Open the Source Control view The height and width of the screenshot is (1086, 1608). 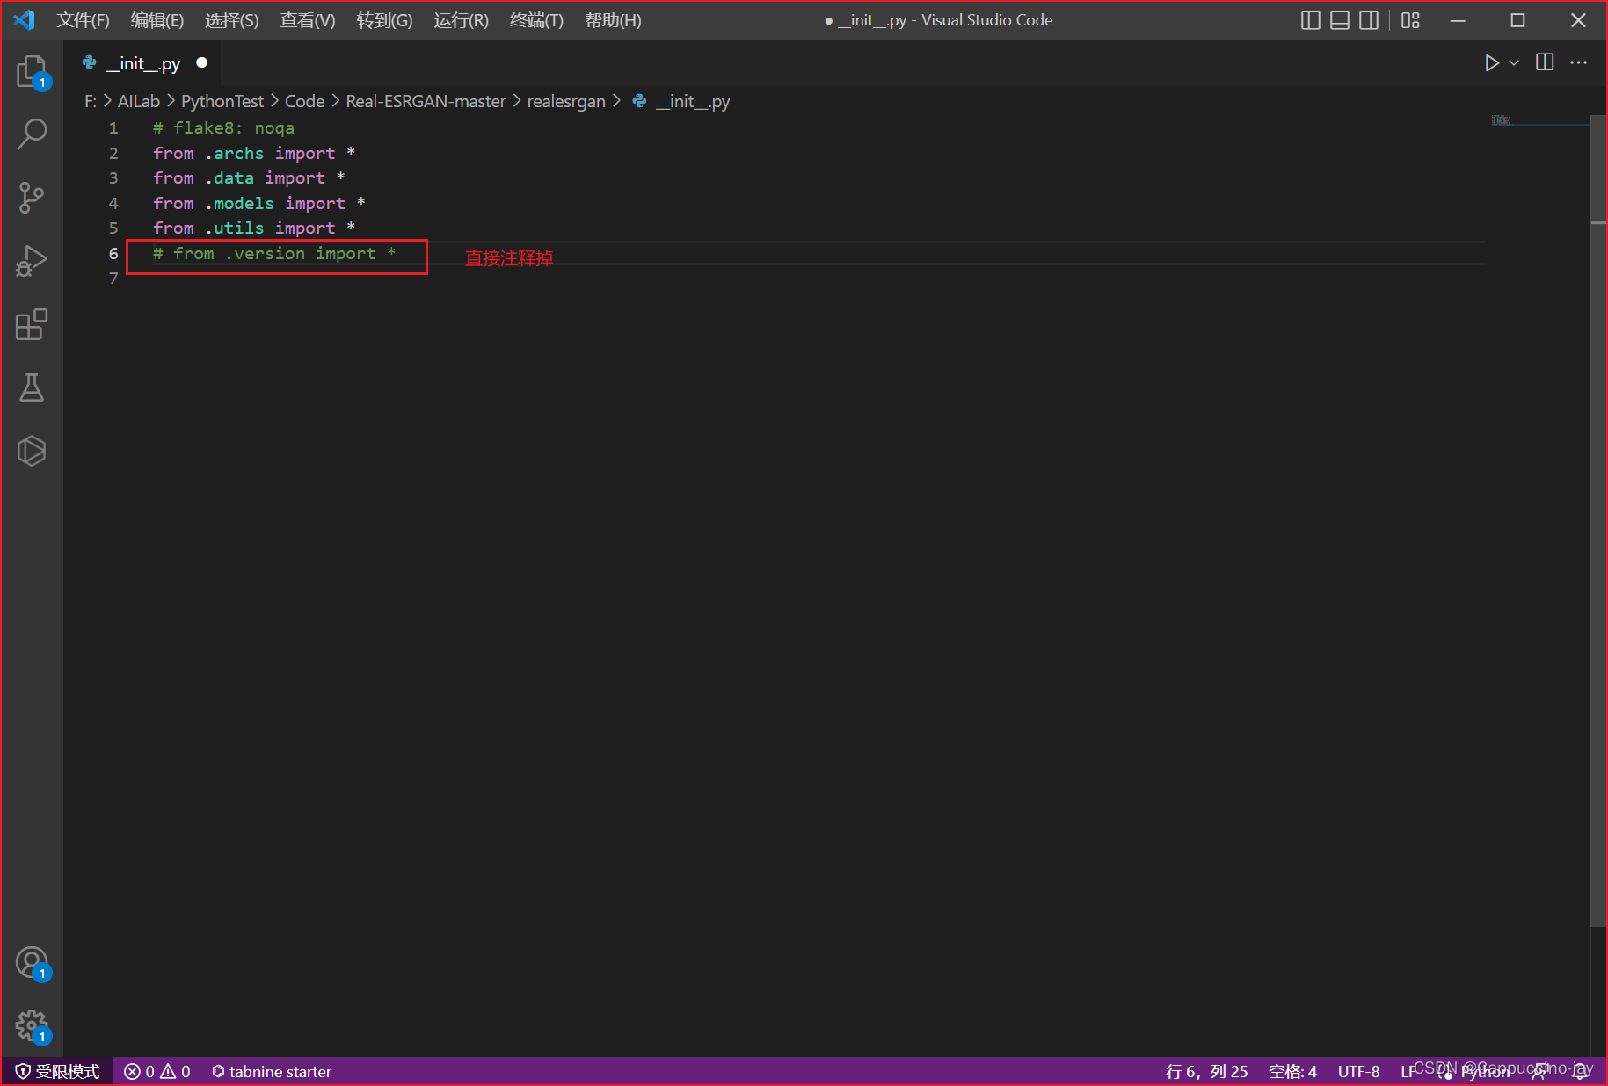coord(32,198)
